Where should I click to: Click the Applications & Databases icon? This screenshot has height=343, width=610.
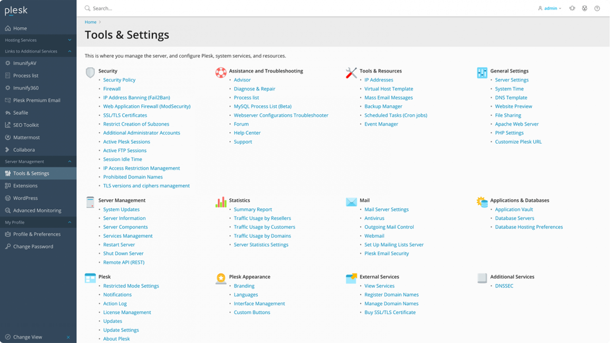482,202
